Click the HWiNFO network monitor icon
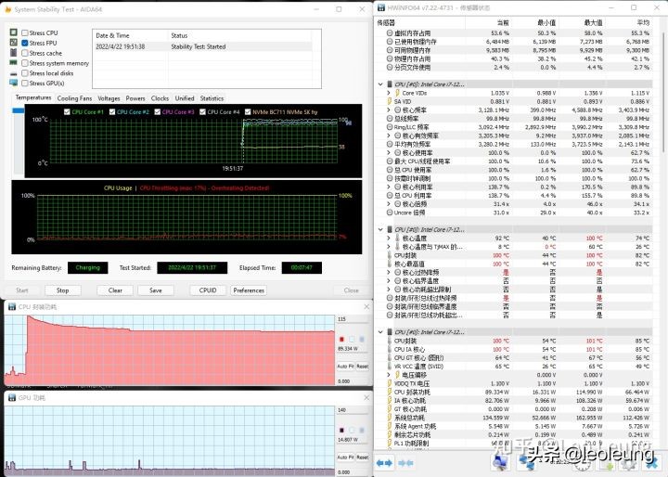Viewport: 668px width, 477px height. pyautogui.click(x=502, y=461)
